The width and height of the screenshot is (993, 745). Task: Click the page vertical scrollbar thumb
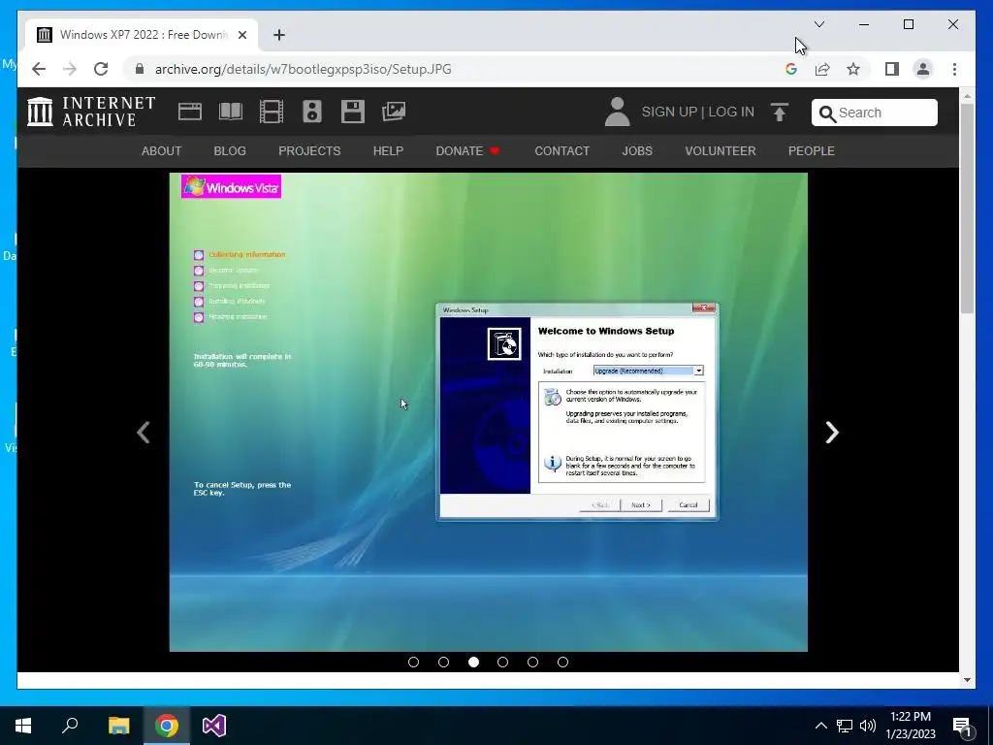pos(967,208)
